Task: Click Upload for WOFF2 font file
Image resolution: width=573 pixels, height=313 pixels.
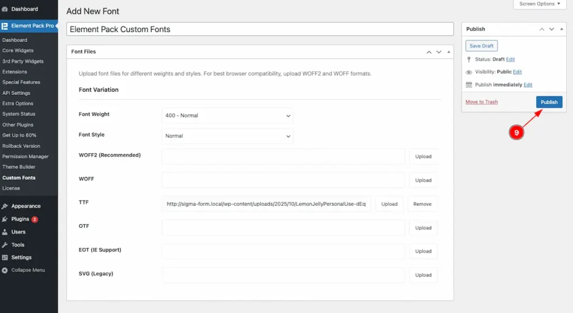Action: [x=423, y=156]
